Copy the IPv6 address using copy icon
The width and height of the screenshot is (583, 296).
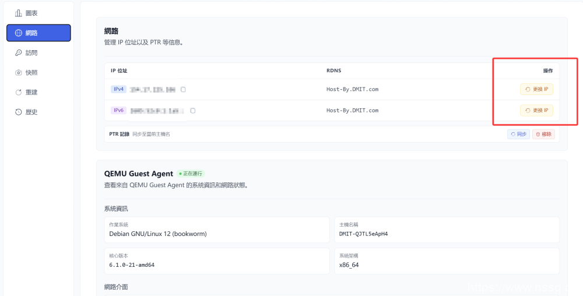(x=193, y=111)
